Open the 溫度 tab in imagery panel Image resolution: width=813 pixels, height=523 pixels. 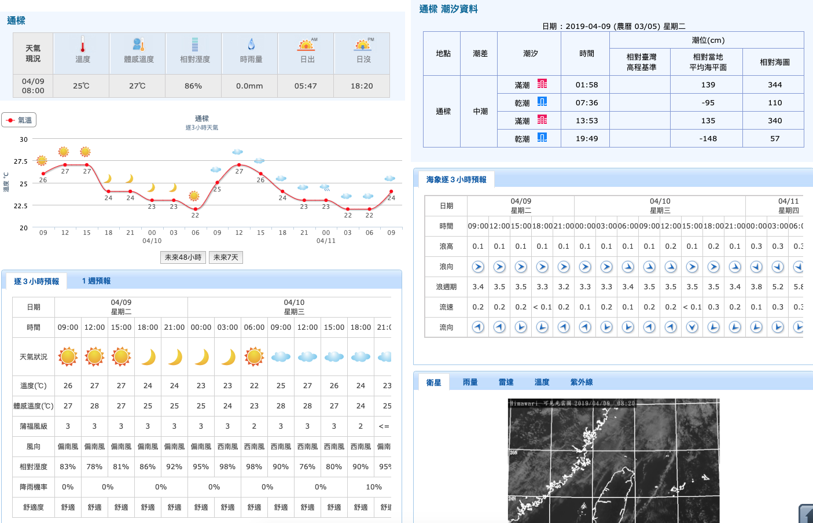[542, 382]
